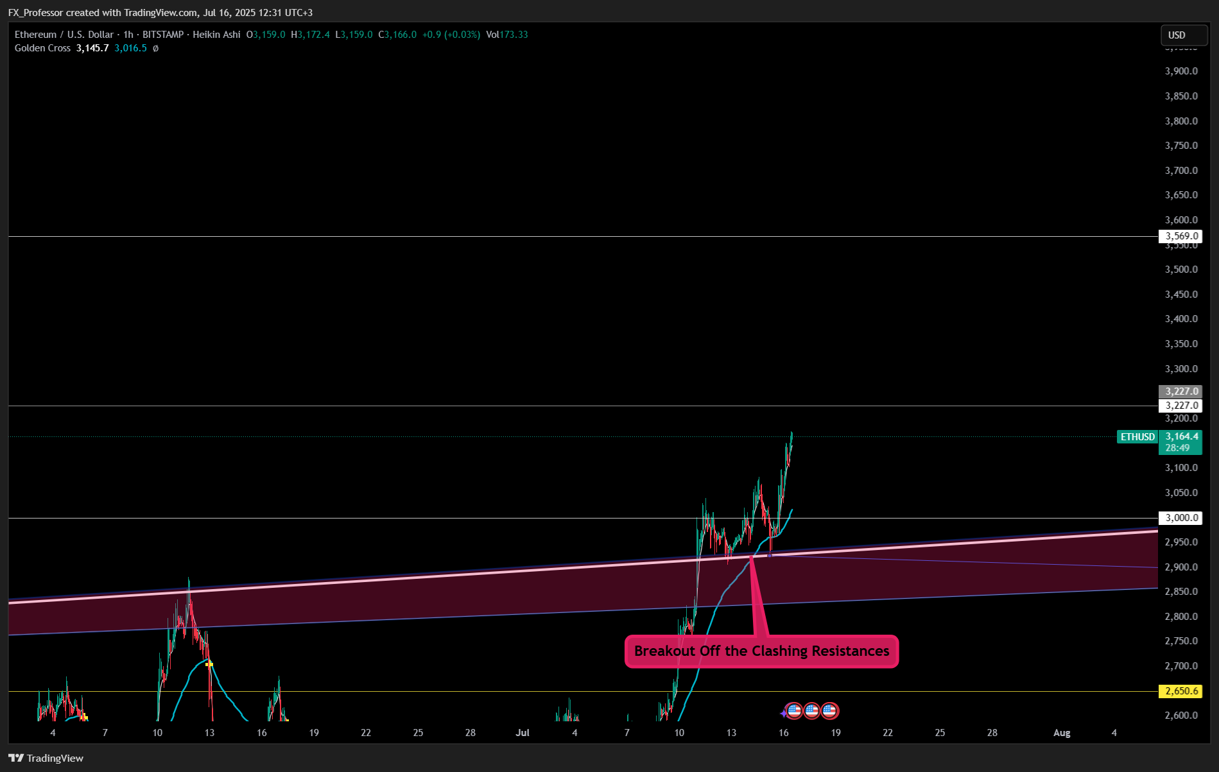Click the Vol 173.33 reading
The width and height of the screenshot is (1219, 772).
point(507,35)
